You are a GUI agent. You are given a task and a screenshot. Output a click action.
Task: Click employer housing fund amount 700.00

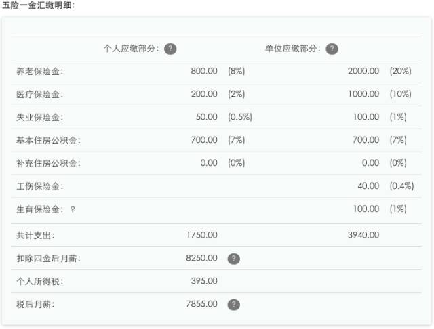click(366, 139)
